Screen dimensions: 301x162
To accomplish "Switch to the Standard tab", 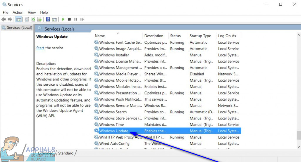I will pos(66,153).
